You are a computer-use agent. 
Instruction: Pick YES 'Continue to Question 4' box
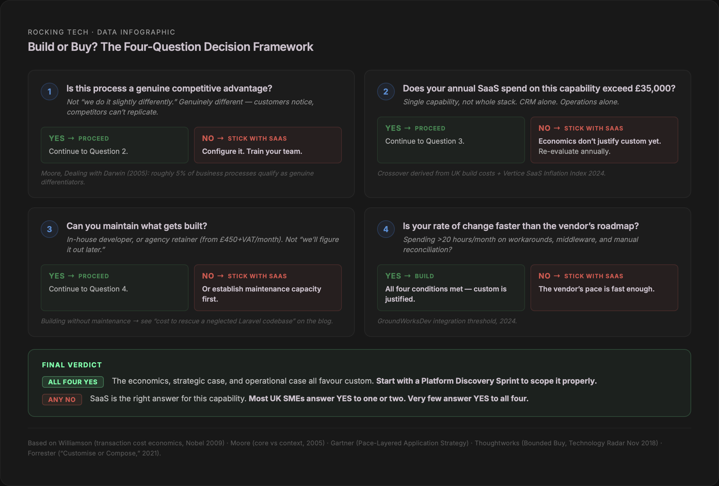[114, 288]
